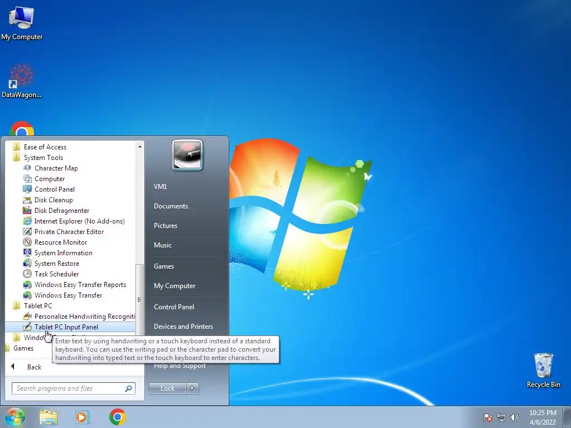Image resolution: width=571 pixels, height=428 pixels.
Task: Click the Start orb button
Action: click(14, 417)
